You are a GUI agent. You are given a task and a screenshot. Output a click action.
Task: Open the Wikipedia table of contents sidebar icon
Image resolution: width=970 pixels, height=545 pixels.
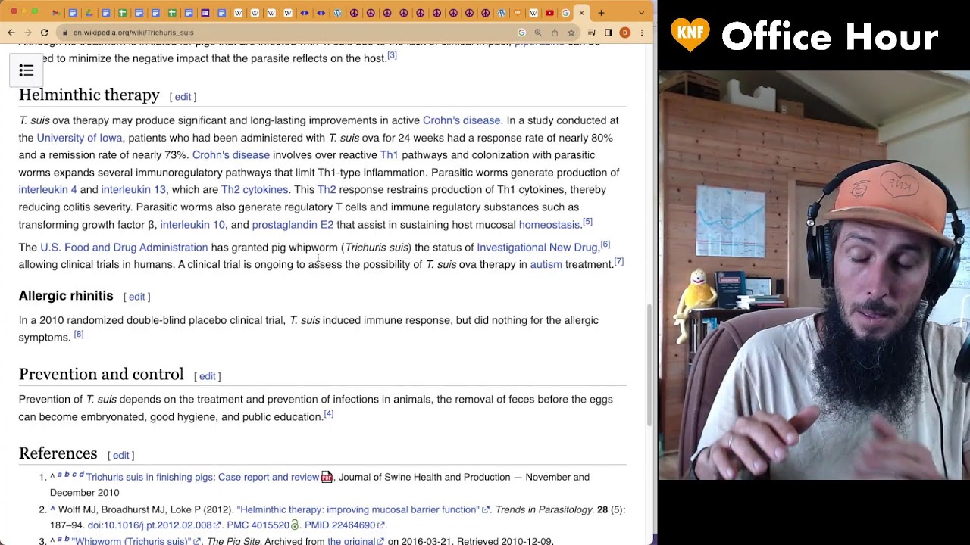27,70
